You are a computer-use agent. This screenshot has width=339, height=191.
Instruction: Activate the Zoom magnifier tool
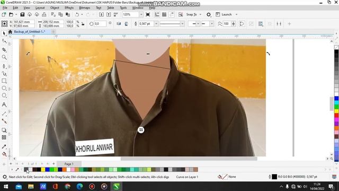[4, 57]
